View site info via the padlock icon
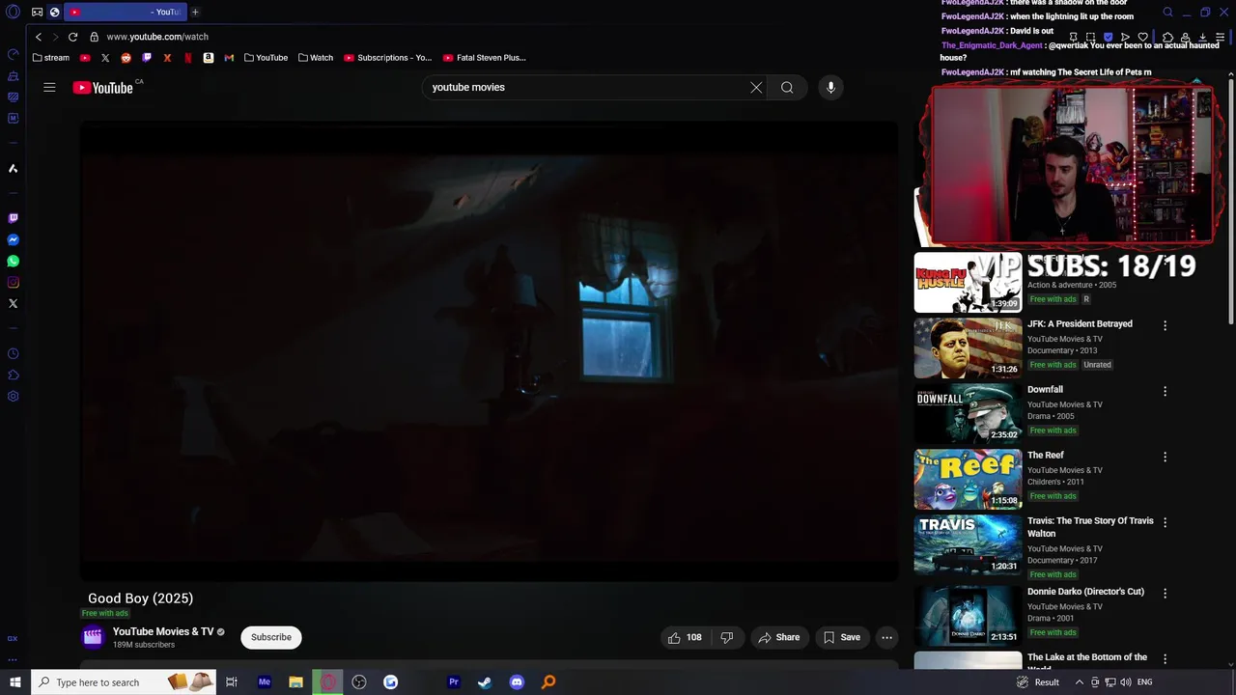 pos(94,37)
